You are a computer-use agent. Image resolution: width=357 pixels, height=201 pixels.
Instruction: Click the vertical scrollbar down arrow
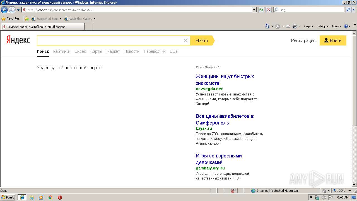tap(354, 185)
